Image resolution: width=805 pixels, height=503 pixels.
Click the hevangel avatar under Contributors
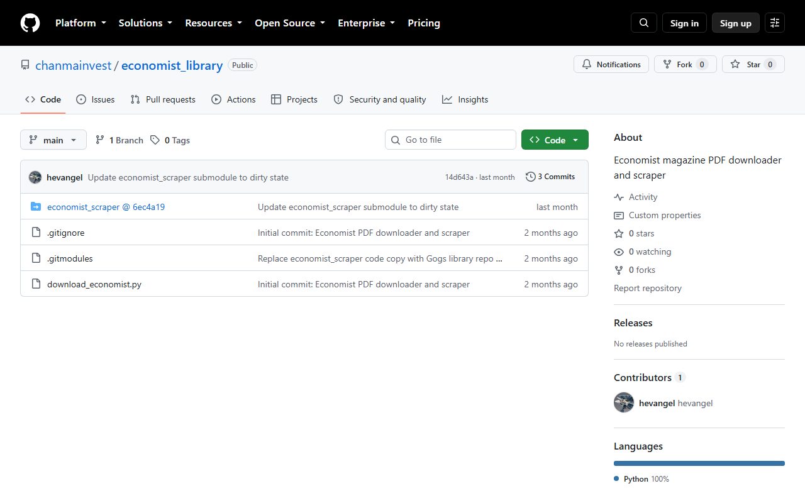(624, 402)
